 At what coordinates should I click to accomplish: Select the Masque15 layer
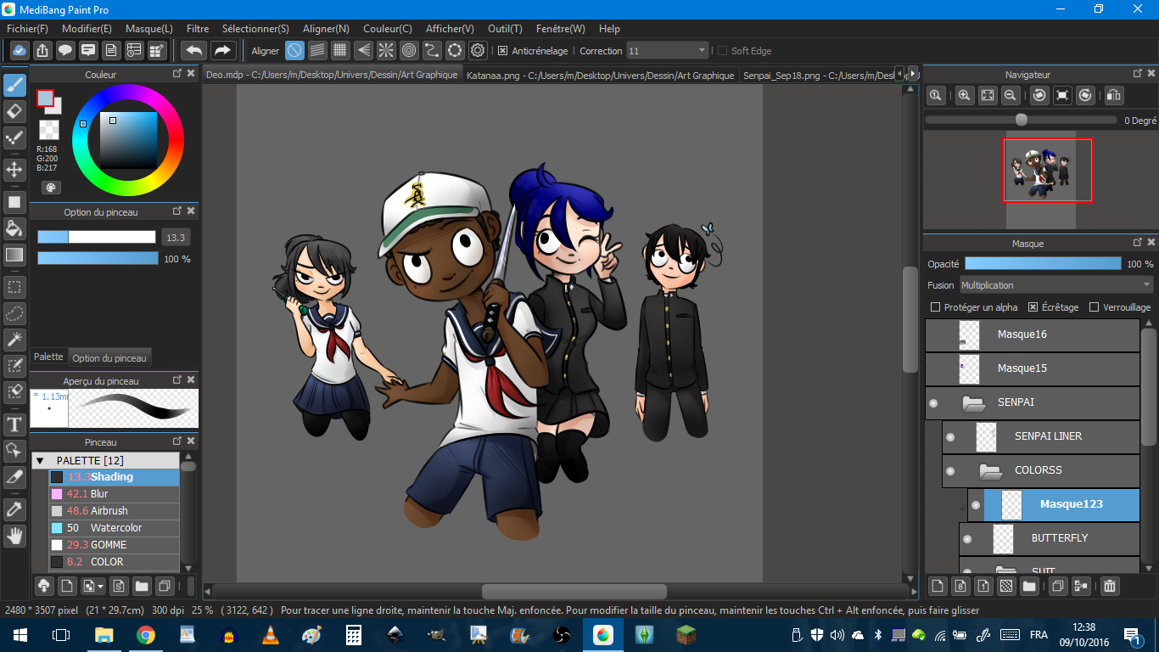(1032, 368)
